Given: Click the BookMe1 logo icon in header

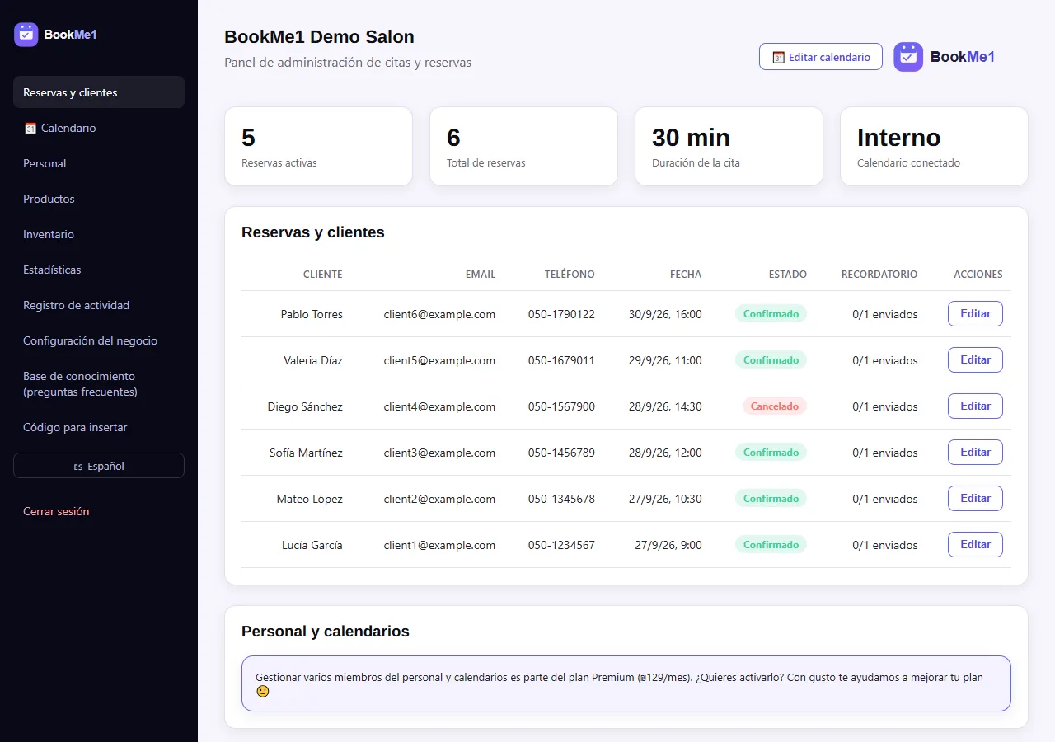Looking at the screenshot, I should click(908, 57).
